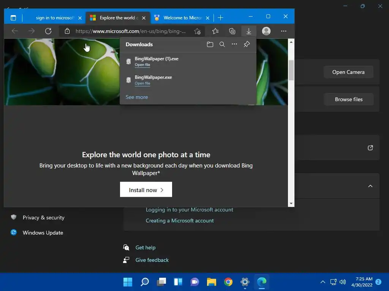This screenshot has width=389, height=291.
Task: Toggle the Downloads toolbar button
Action: tap(248, 31)
